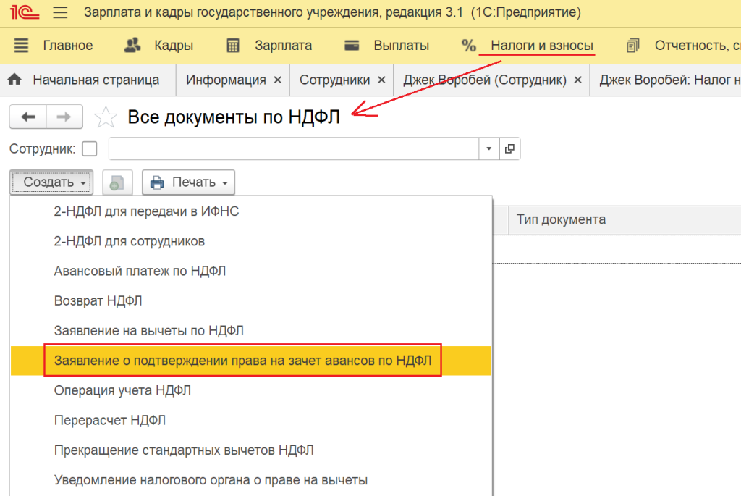Open the selected employee form icon
This screenshot has height=496, width=741.
509,149
